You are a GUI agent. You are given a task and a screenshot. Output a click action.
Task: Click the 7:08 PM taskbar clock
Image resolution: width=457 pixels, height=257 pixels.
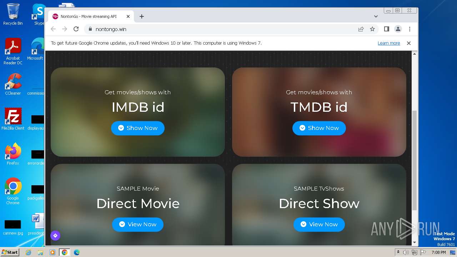coord(438,252)
